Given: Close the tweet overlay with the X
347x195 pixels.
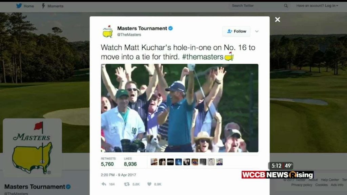Looking at the screenshot, I should coord(278,19).
